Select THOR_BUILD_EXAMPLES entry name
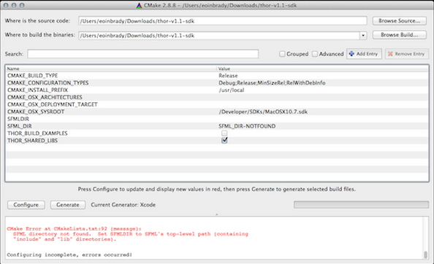Image resolution: width=434 pixels, height=264 pixels. [x=37, y=133]
